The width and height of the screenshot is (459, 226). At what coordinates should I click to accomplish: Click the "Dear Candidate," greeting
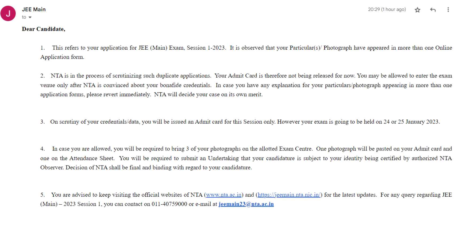point(44,29)
